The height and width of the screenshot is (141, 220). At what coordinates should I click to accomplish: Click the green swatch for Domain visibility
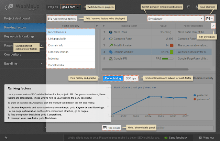click(172, 52)
